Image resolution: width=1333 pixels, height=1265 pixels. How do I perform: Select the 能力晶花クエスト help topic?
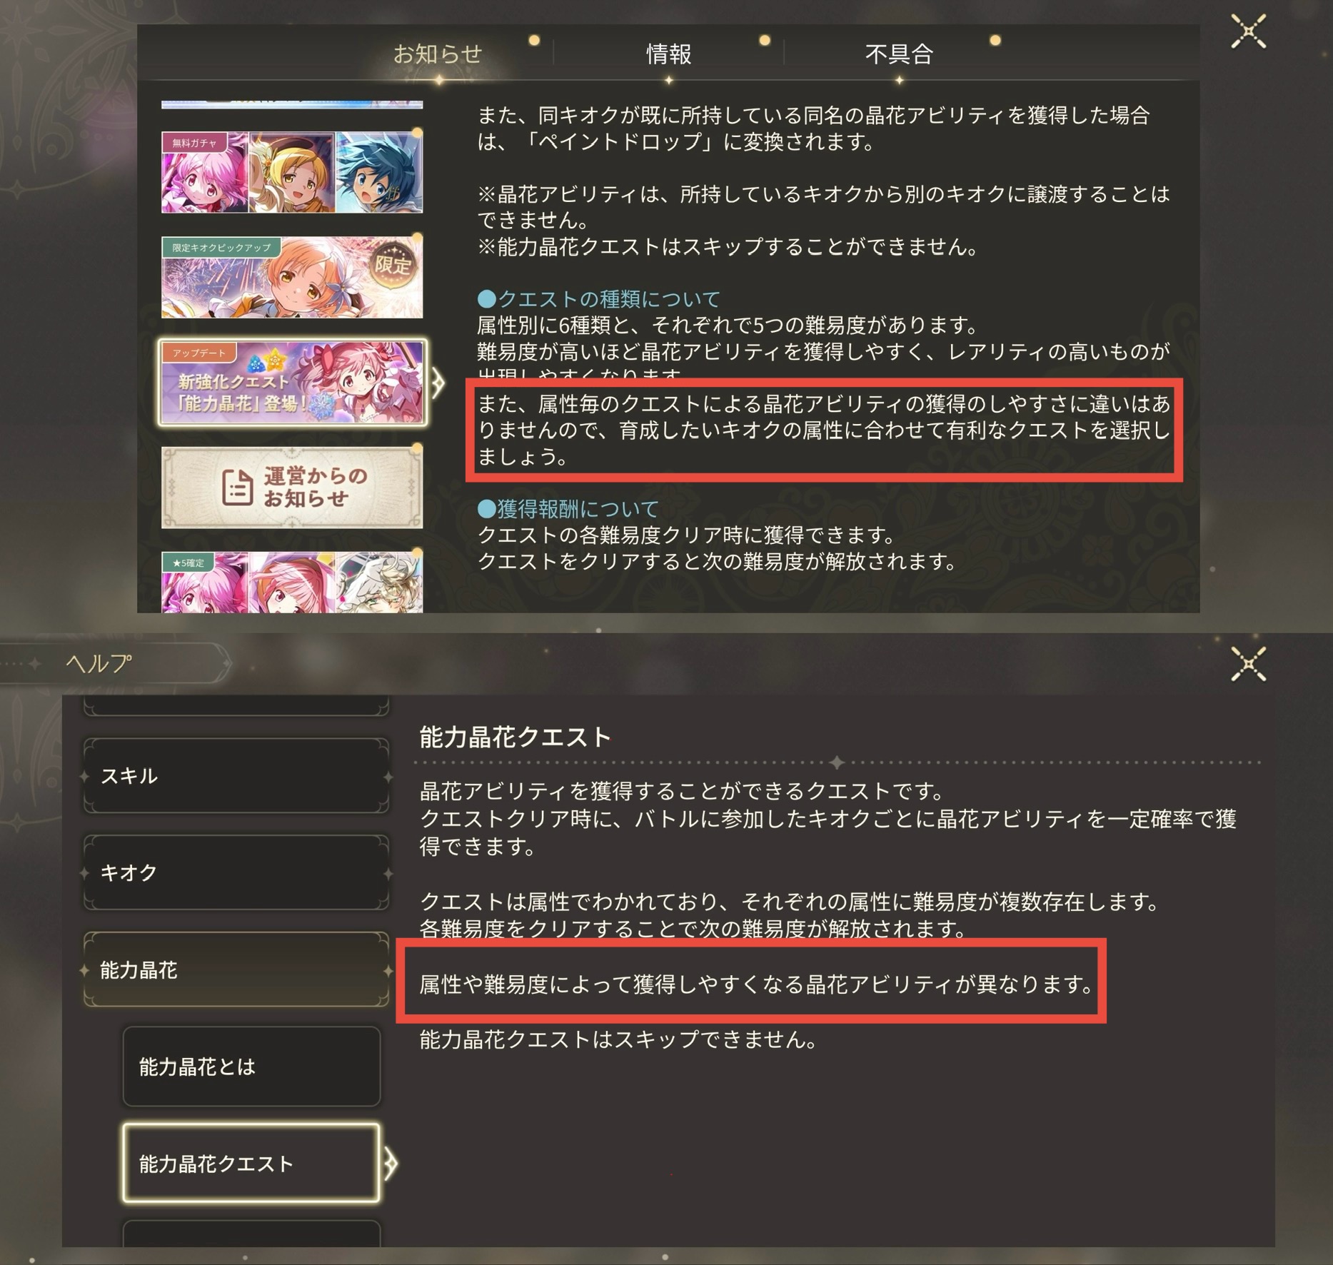pyautogui.click(x=251, y=1164)
